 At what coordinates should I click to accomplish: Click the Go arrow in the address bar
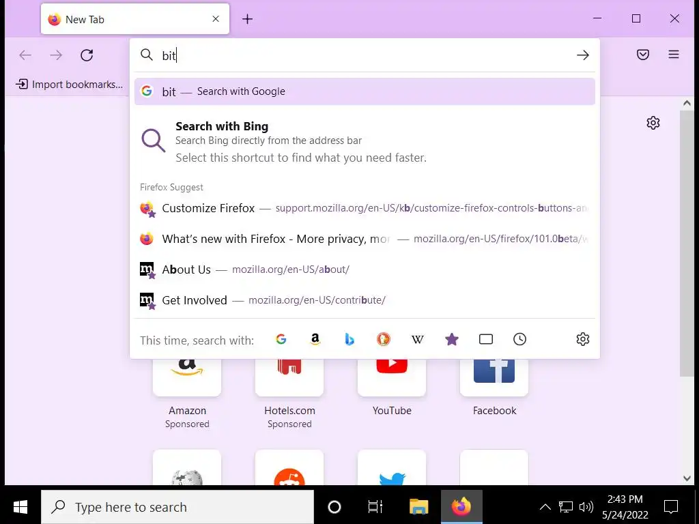coord(583,55)
